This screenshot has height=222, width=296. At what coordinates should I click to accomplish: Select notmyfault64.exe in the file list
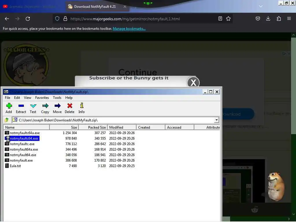click(x=23, y=155)
